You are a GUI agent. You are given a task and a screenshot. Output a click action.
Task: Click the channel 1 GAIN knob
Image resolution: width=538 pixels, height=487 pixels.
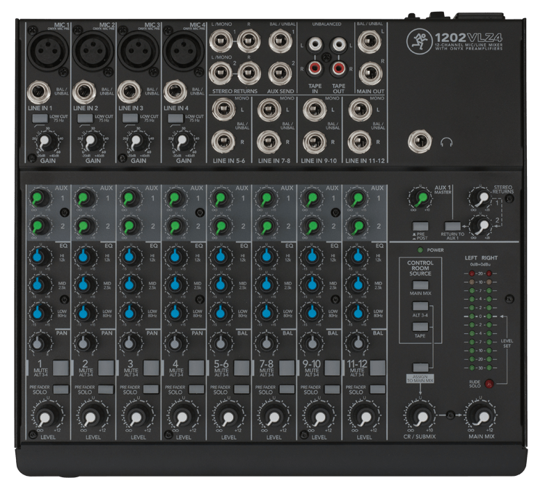point(47,141)
